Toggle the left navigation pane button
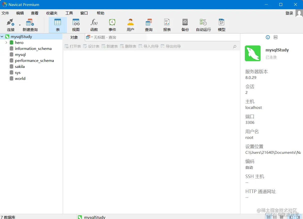This screenshot has width=303, height=219. [291, 217]
